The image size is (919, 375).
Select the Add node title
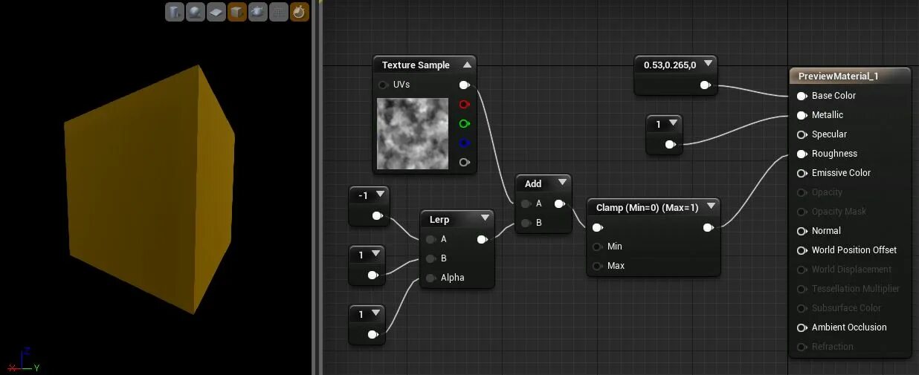coord(533,183)
